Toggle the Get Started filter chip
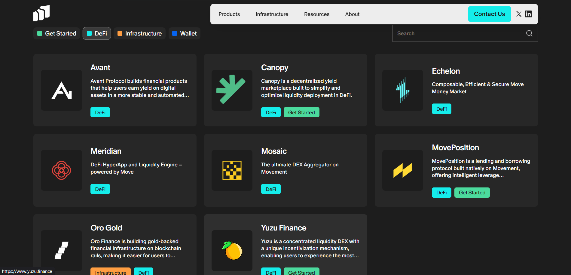Image resolution: width=571 pixels, height=275 pixels. [56, 33]
